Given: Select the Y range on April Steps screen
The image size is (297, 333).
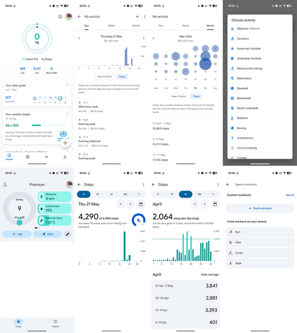Looking at the screenshot, I should coord(213,194).
